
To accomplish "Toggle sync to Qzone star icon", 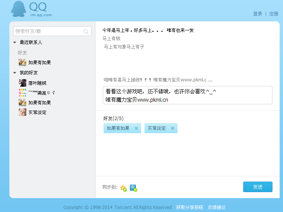I will 123,188.
